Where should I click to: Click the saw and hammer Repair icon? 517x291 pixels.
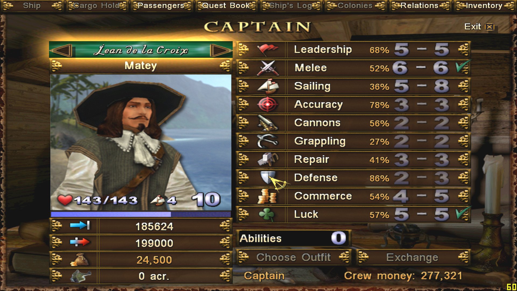pyautogui.click(x=268, y=160)
